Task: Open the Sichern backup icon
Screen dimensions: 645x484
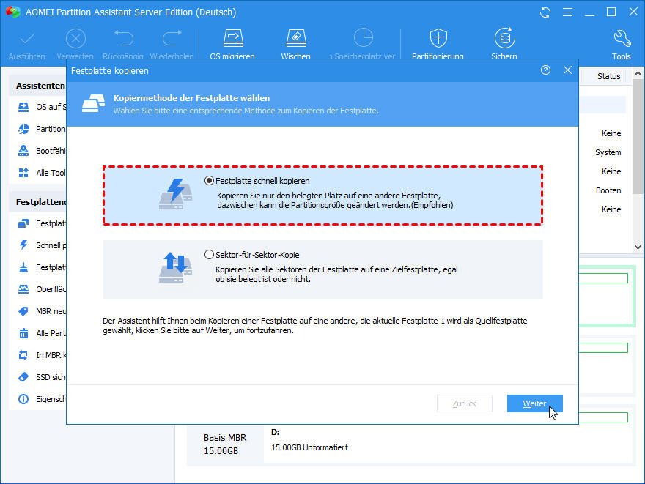Action: [504, 38]
